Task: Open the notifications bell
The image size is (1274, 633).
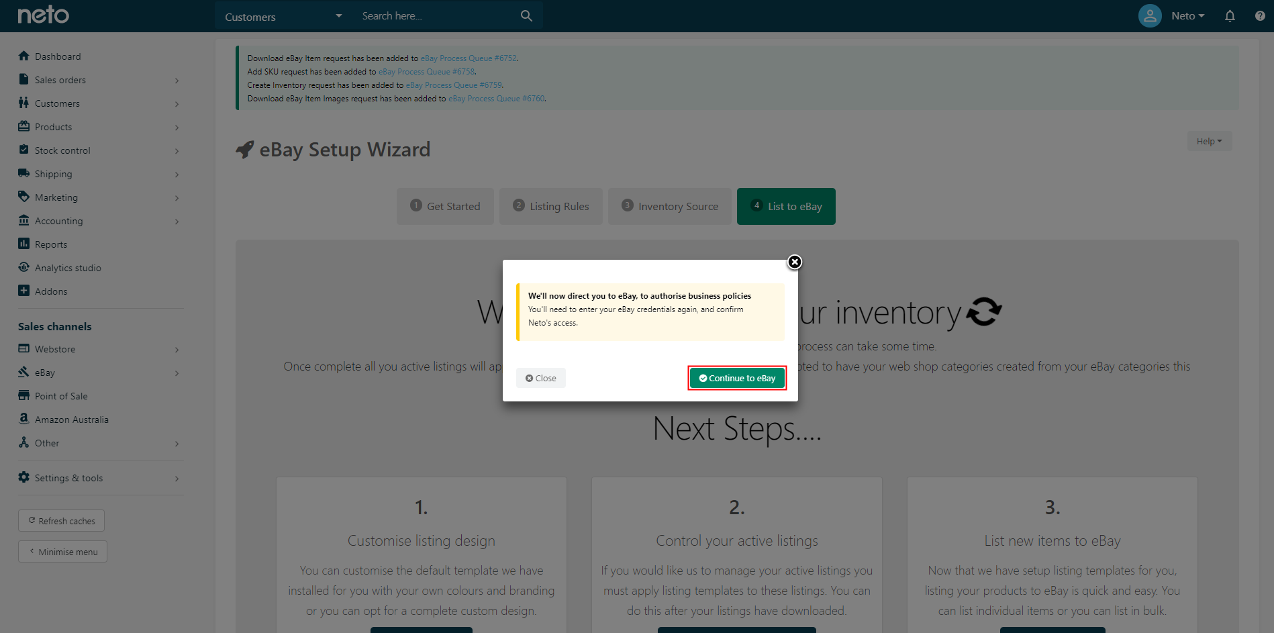Action: [1230, 16]
